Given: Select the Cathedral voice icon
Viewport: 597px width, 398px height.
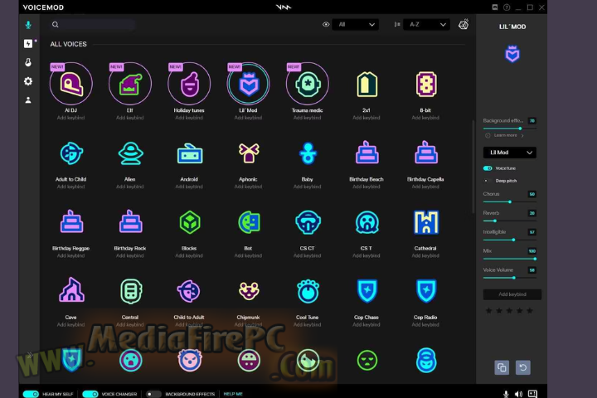Looking at the screenshot, I should pyautogui.click(x=425, y=222).
